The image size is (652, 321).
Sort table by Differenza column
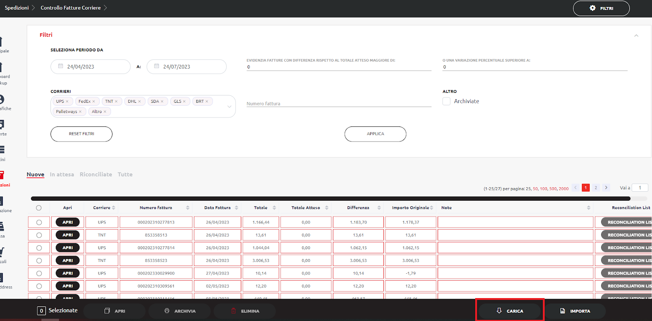379,208
